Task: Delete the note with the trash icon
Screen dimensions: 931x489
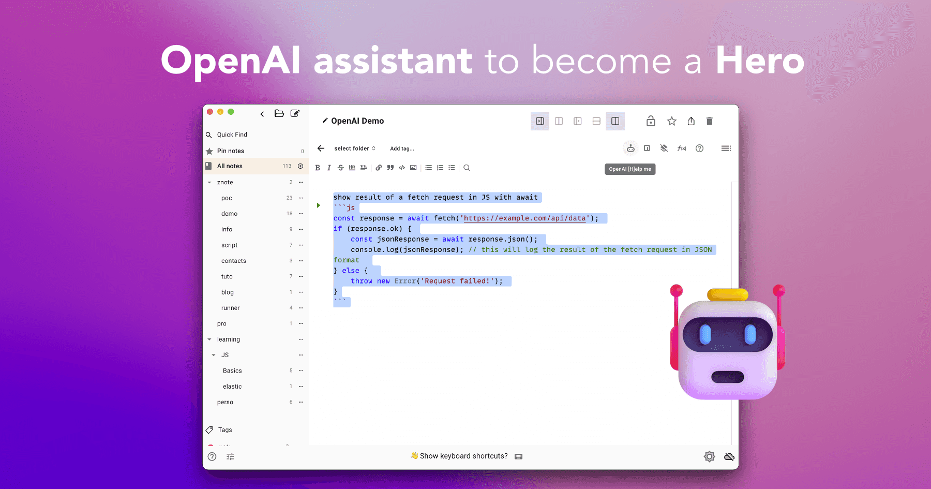Action: 709,121
